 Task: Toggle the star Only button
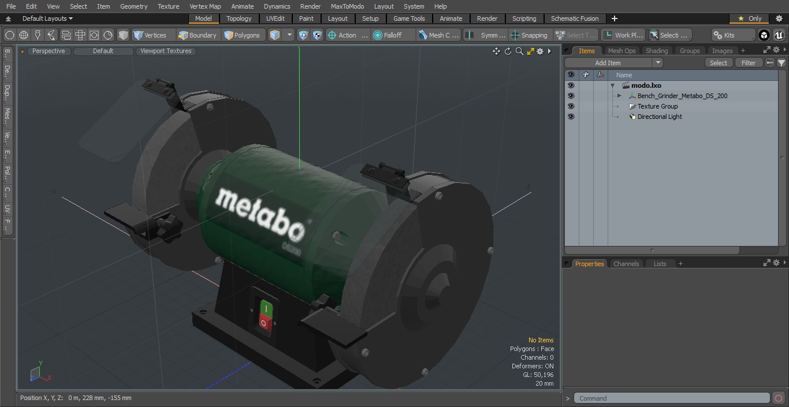pos(749,18)
